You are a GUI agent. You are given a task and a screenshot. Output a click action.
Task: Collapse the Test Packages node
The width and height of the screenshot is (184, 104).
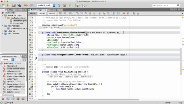pyautogui.click(x=3, y=26)
